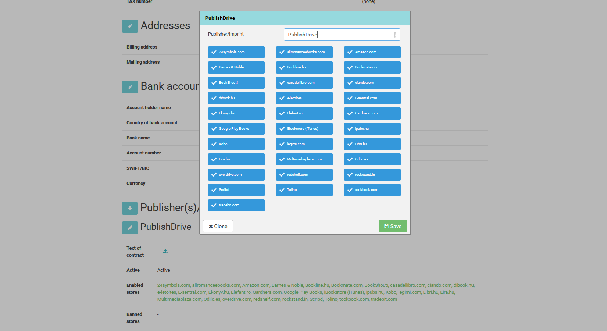This screenshot has width=607, height=331.
Task: Toggle the BookShout! store checkbox
Action: click(236, 83)
